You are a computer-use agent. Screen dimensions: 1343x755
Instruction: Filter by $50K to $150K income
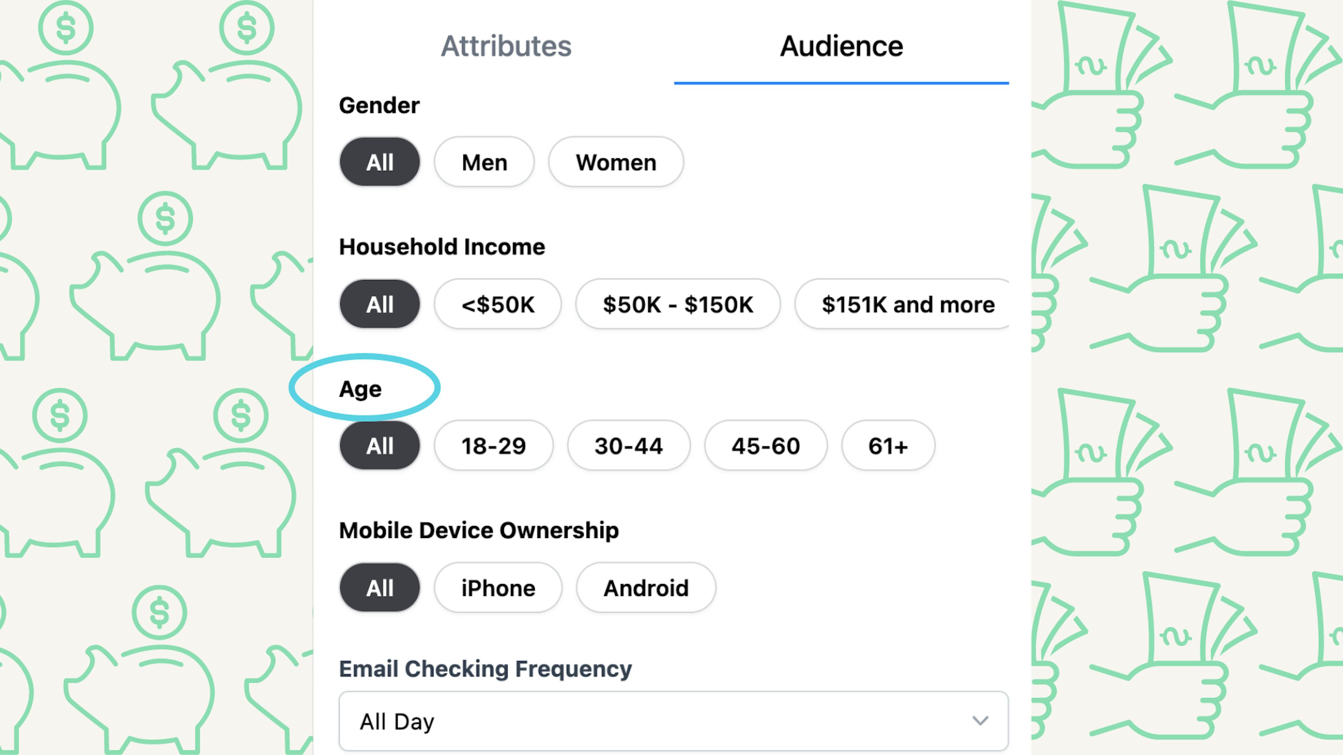point(677,303)
